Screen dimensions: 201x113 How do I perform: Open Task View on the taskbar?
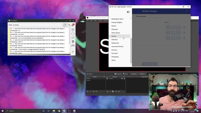point(49,111)
